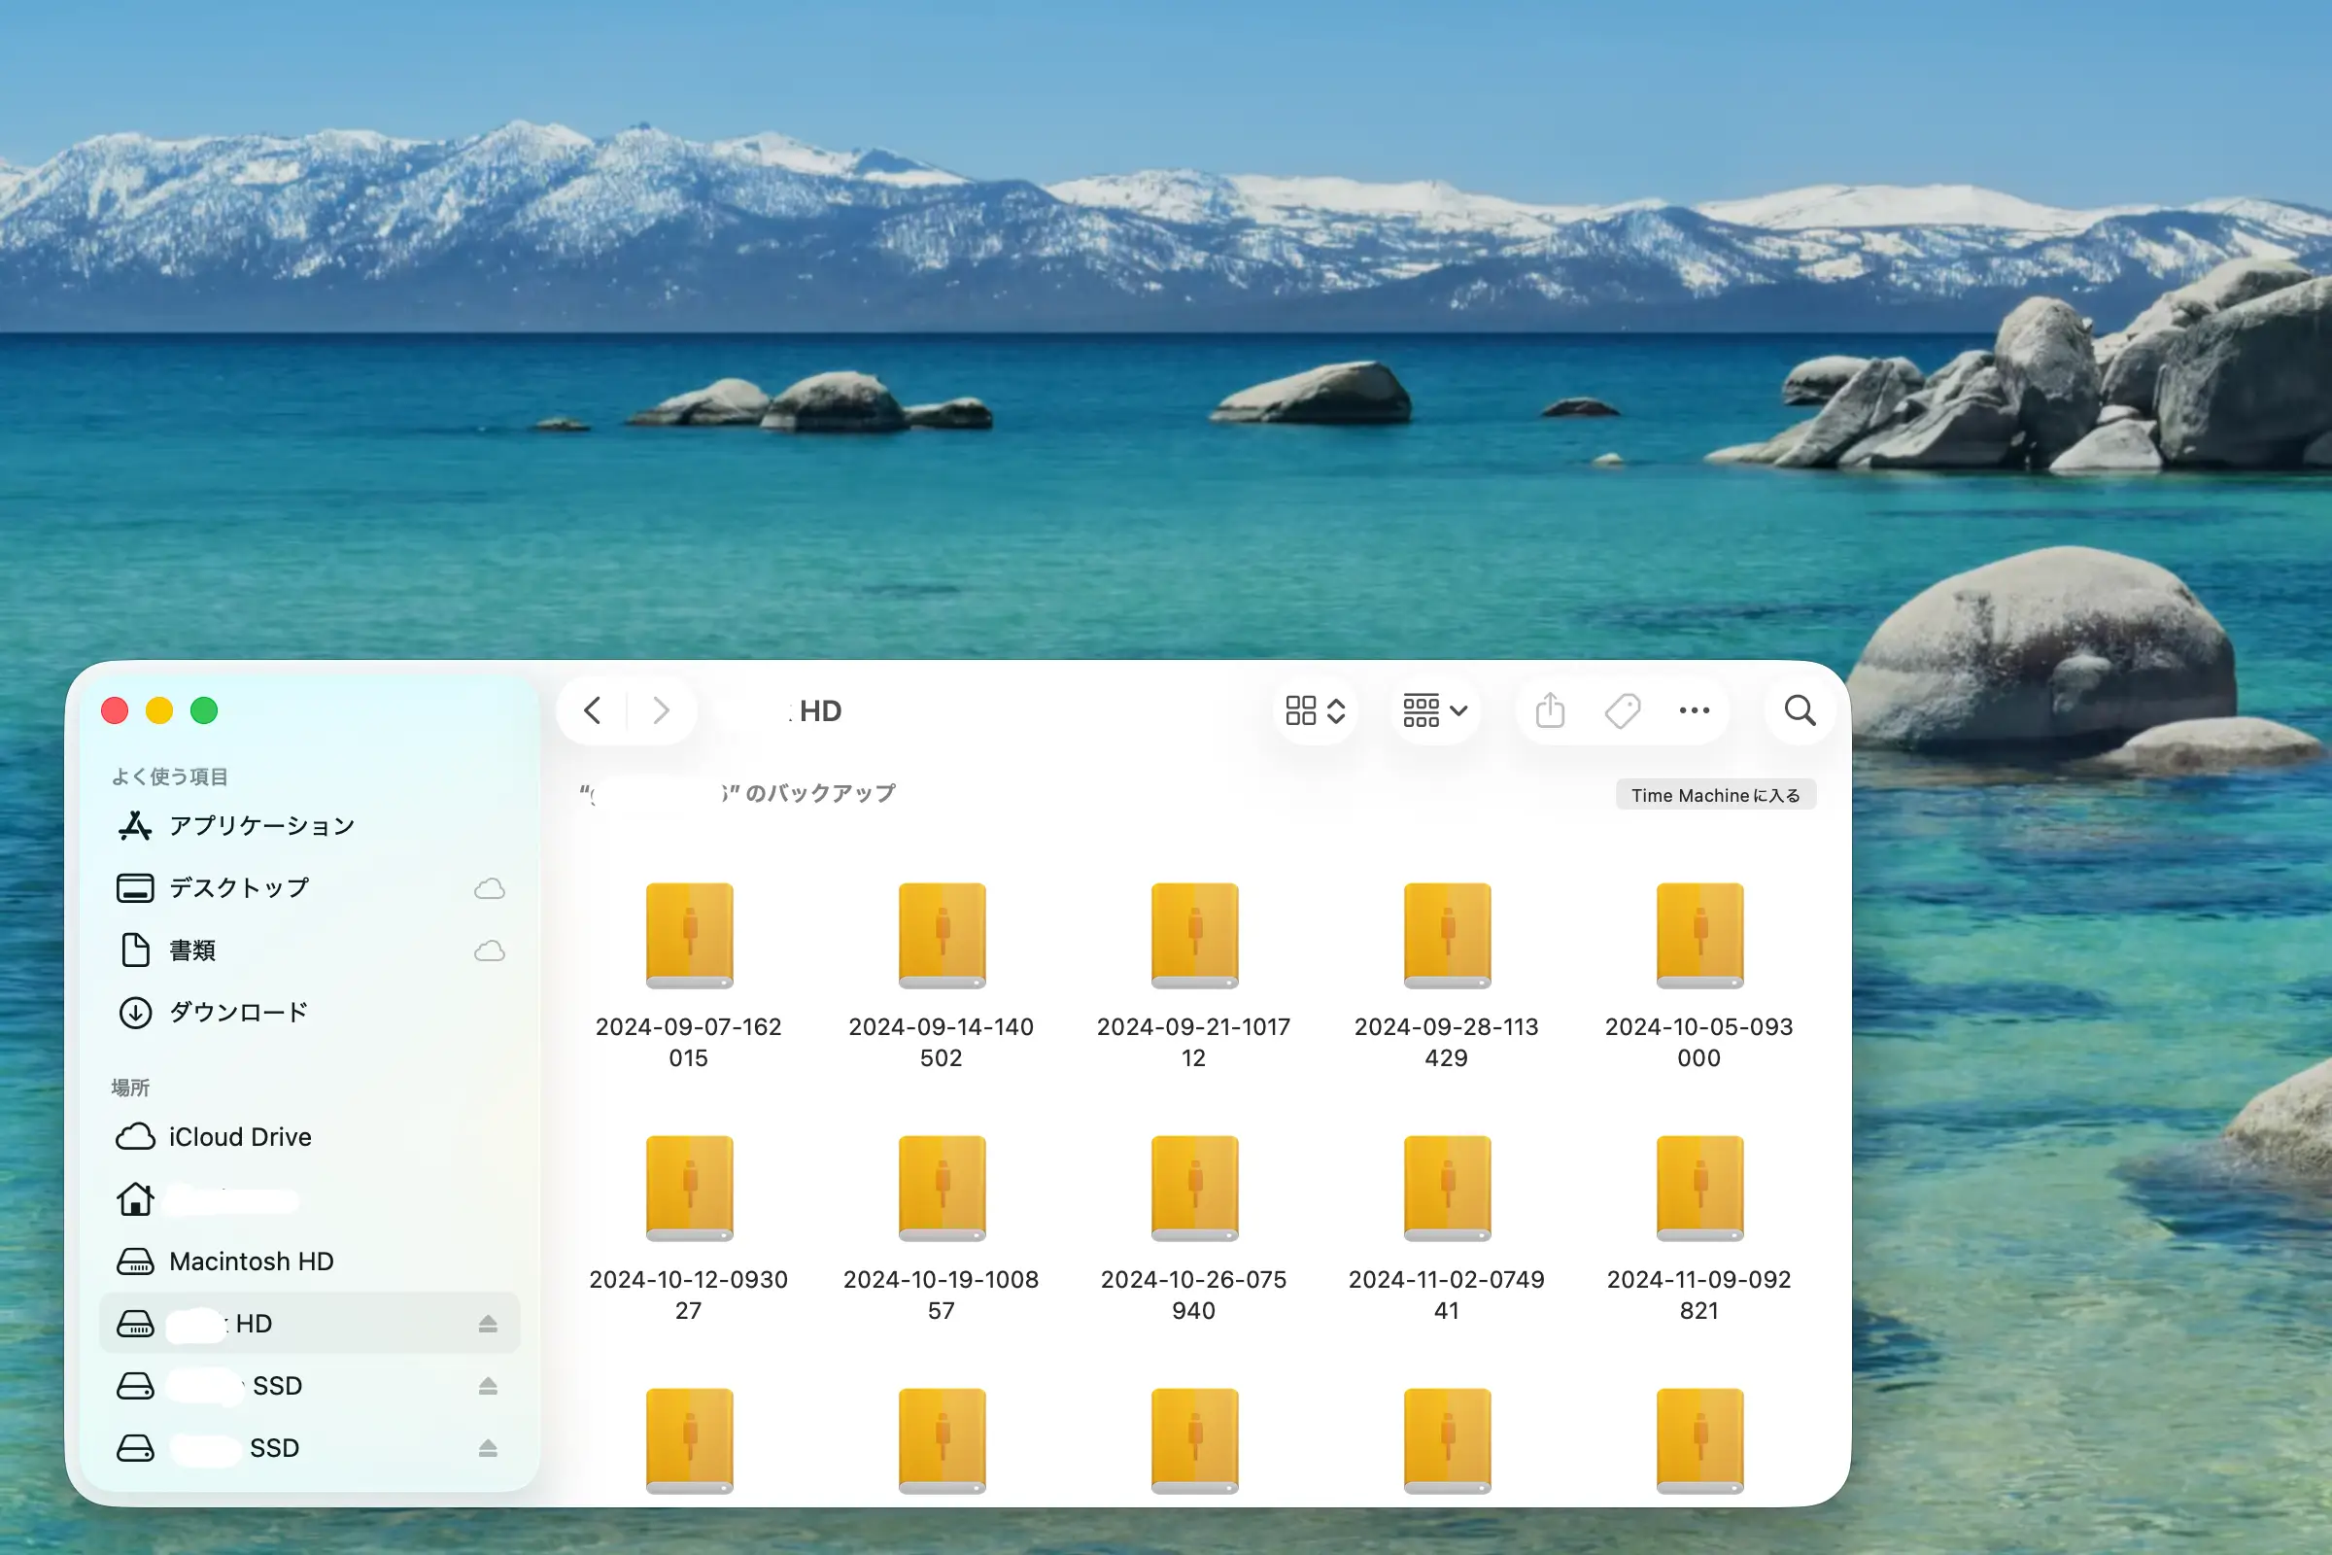Screen dimensions: 2332x1555
Task: Click the back navigation arrow
Action: coord(593,710)
